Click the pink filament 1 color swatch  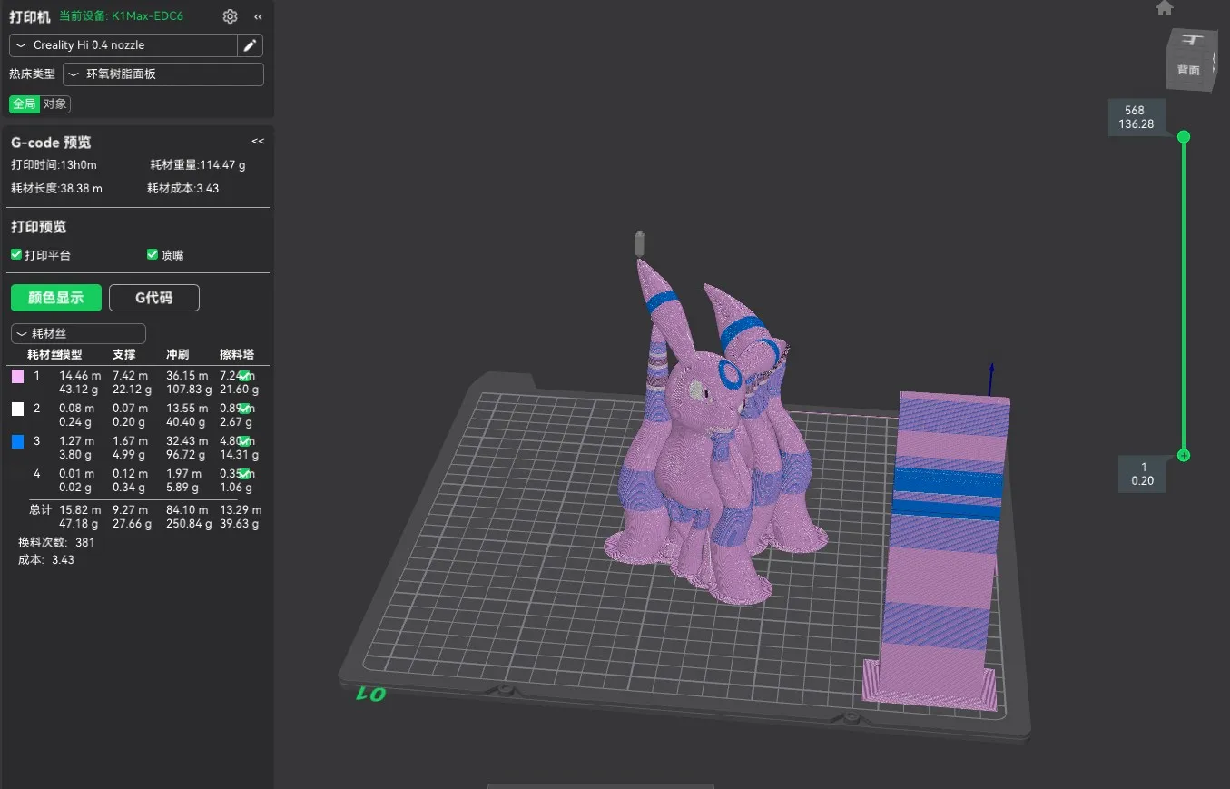pos(17,376)
